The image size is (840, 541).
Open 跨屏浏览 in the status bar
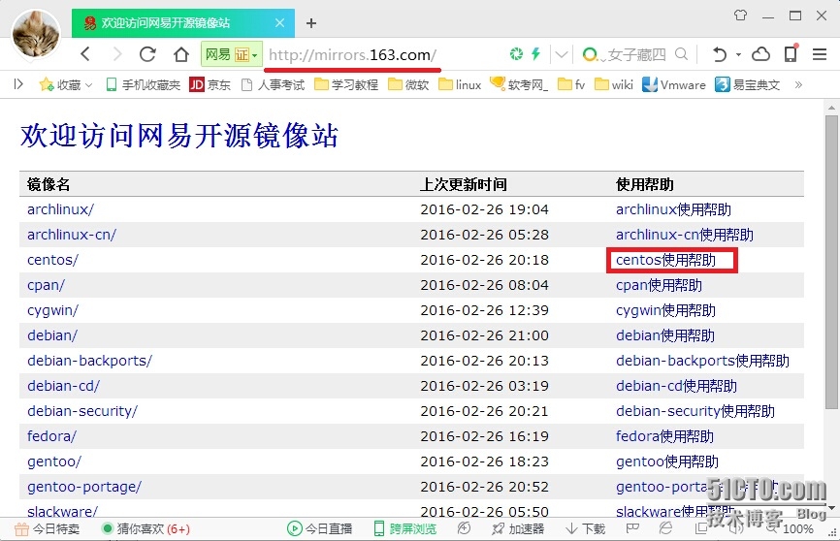pyautogui.click(x=405, y=529)
